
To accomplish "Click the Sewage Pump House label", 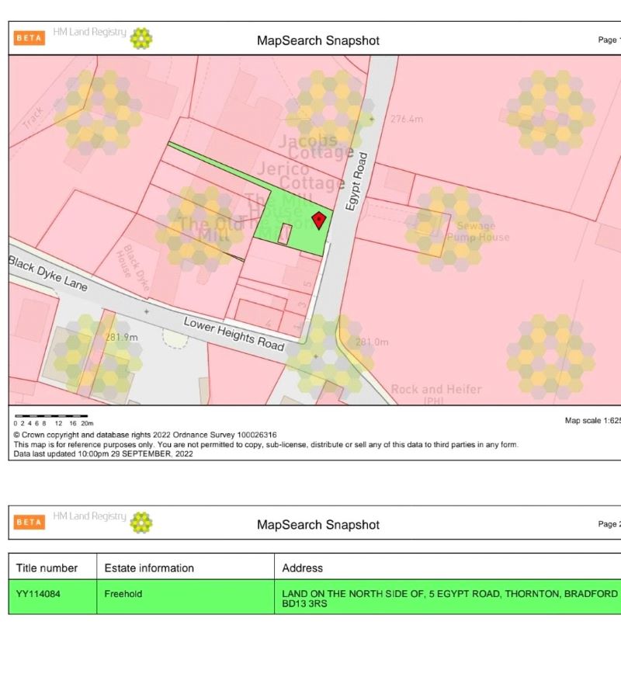I will [477, 231].
